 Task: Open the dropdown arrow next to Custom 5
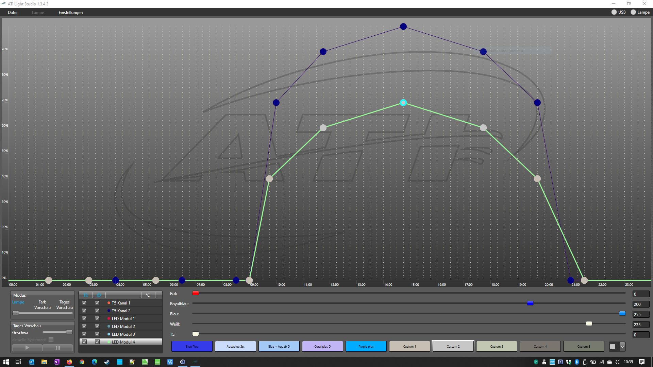pyautogui.click(x=622, y=347)
